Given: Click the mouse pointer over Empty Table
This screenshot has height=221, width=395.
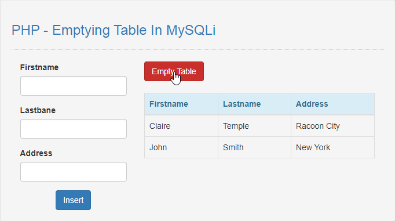Looking at the screenshot, I should click(x=176, y=78).
